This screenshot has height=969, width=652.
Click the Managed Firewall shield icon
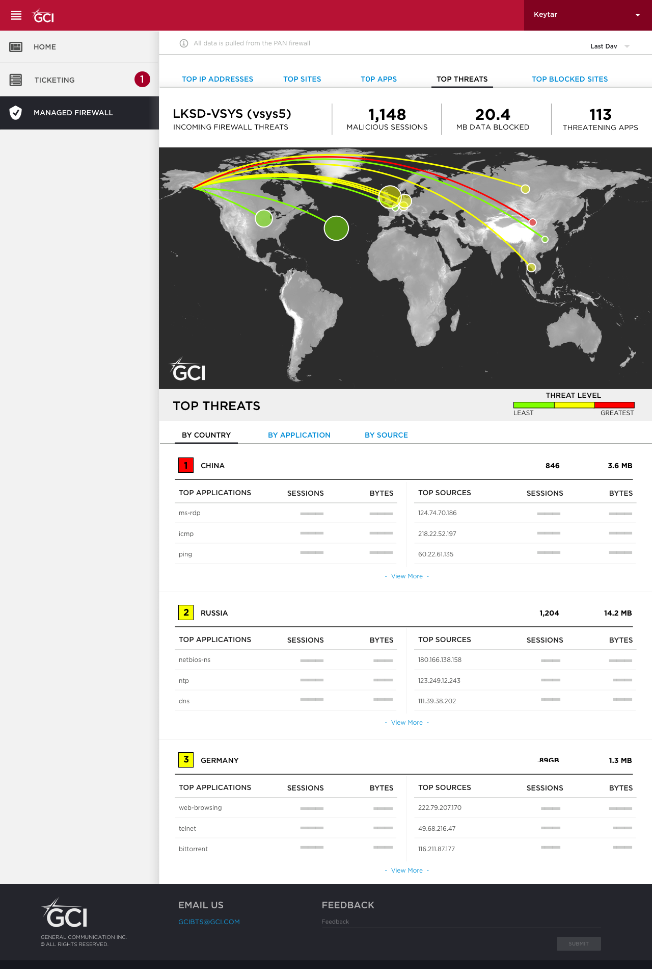16,113
